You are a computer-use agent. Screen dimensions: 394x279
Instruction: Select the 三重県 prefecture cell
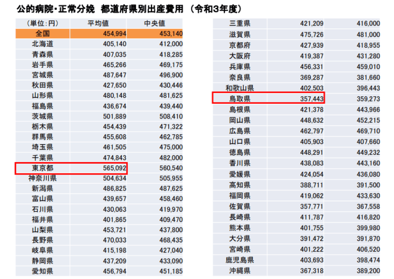[240, 23]
